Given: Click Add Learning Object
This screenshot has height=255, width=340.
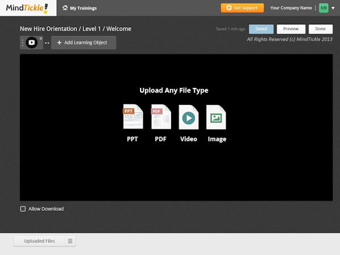Looking at the screenshot, I should tap(83, 43).
